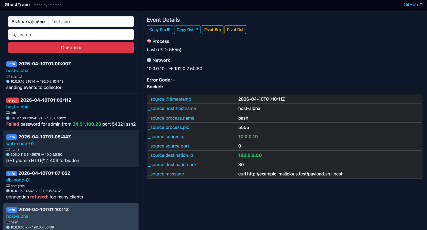Viewport: 427px width, 230px height.
Task: Click the info badge at 01:07:02Z
Action: tap(12, 173)
